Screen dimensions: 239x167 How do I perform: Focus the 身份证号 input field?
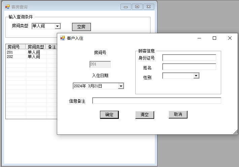[189, 58]
